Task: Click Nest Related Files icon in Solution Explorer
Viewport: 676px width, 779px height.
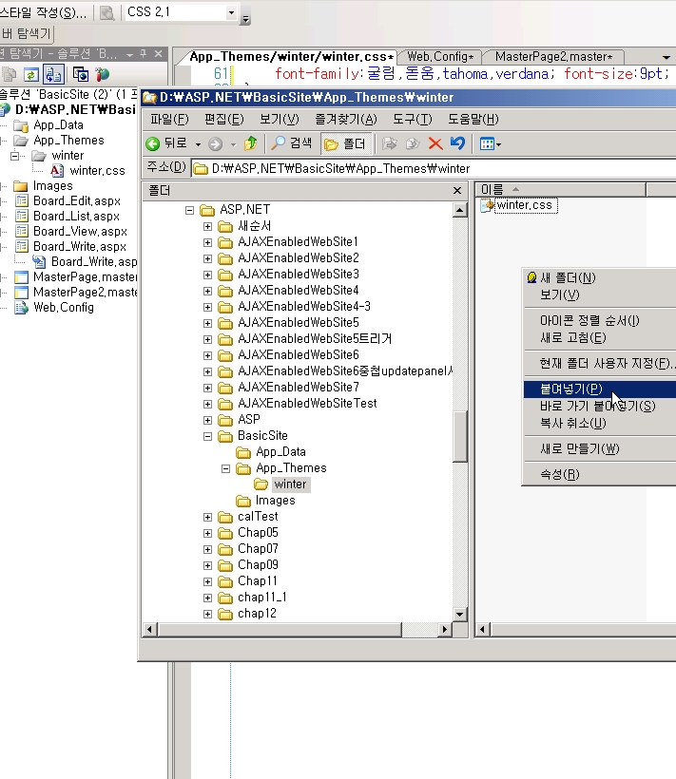Action: (53, 75)
